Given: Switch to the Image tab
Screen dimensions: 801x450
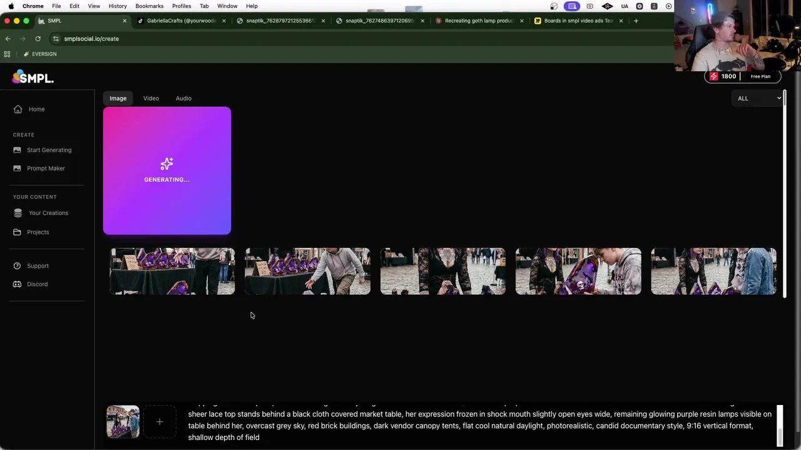Looking at the screenshot, I should coord(118,98).
